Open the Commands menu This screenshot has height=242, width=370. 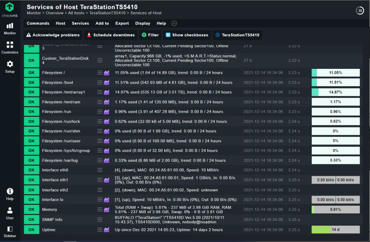point(38,23)
